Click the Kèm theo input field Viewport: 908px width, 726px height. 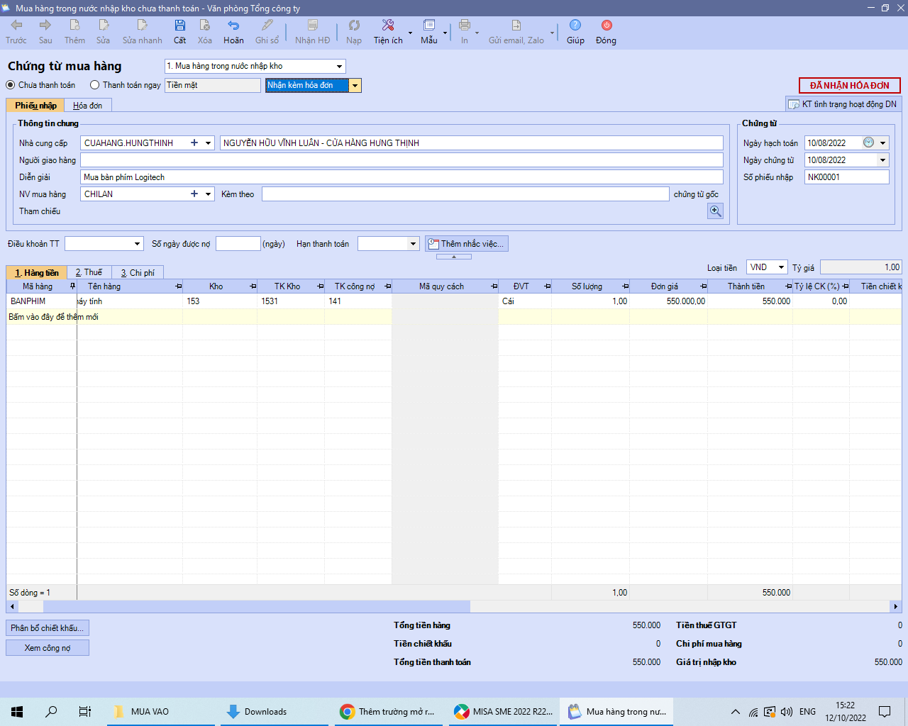click(465, 194)
